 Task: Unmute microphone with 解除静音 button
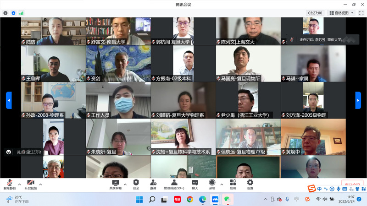coord(10,184)
